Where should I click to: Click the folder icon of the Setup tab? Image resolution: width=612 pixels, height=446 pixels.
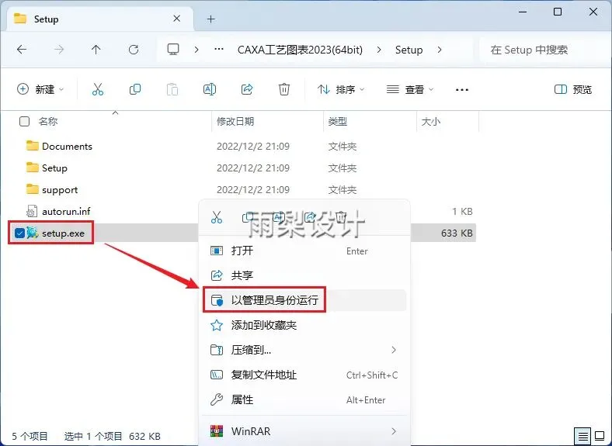click(x=20, y=19)
